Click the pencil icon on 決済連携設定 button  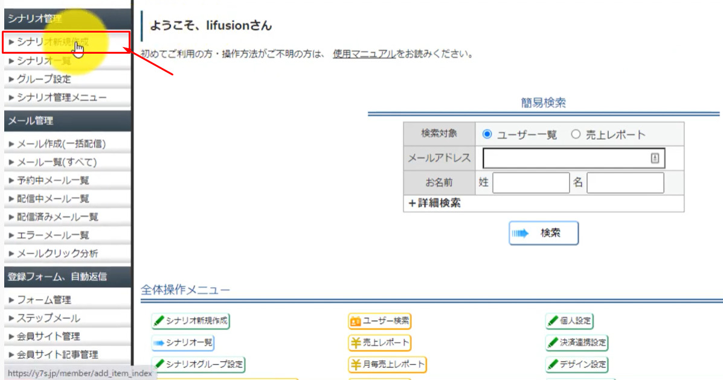(552, 343)
